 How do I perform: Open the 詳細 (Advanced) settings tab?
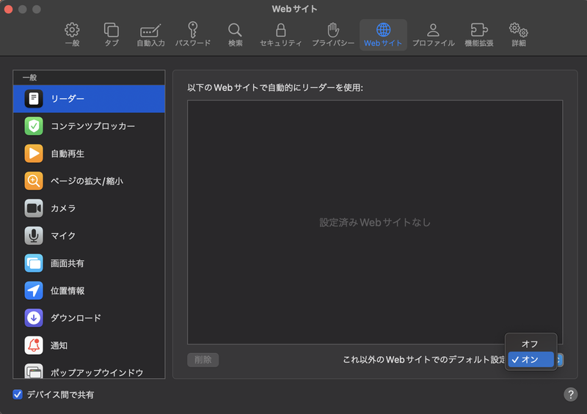519,34
